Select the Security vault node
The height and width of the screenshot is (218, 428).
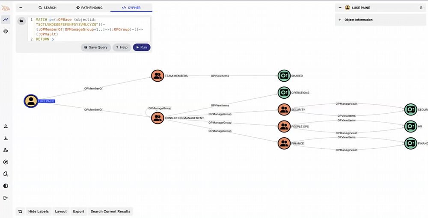[410, 109]
